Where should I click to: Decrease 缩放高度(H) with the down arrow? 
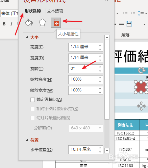pyautogui.click(x=100, y=82)
